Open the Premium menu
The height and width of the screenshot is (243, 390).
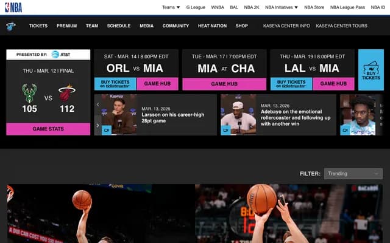[66, 26]
